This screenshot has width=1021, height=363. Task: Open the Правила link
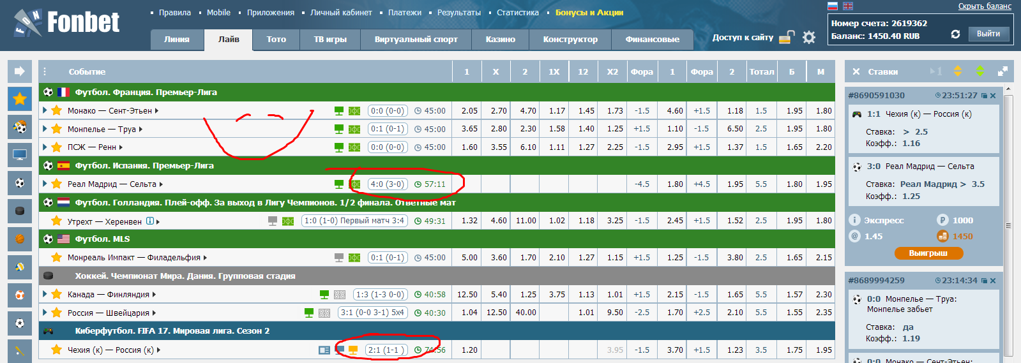click(175, 12)
